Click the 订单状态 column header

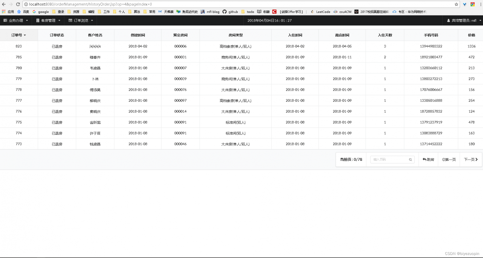point(57,35)
